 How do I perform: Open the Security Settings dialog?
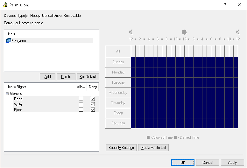coord(121,148)
